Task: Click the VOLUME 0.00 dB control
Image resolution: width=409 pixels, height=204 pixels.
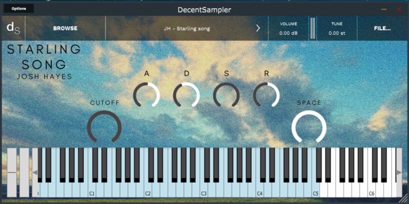Action: point(289,28)
